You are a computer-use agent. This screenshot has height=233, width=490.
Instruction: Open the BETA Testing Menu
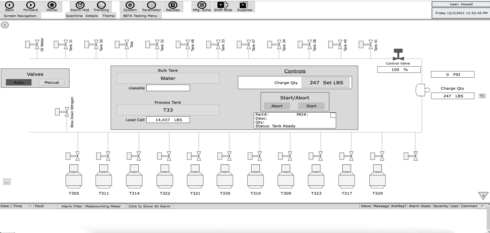tap(140, 16)
